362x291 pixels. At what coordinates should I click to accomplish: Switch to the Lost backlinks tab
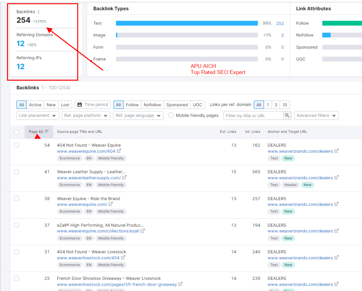pos(65,105)
